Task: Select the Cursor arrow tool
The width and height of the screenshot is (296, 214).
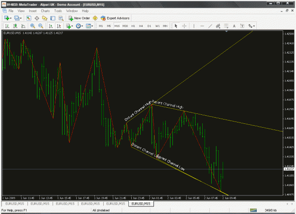Action: tap(176, 26)
